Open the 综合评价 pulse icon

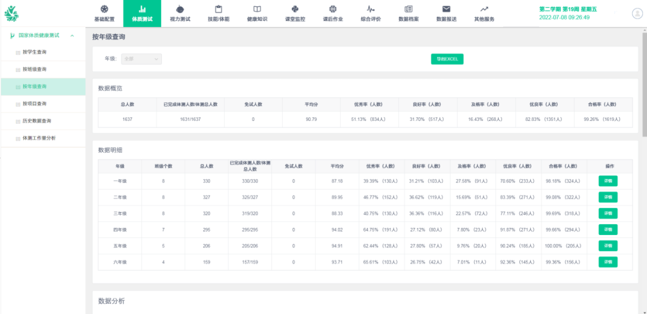(x=371, y=9)
